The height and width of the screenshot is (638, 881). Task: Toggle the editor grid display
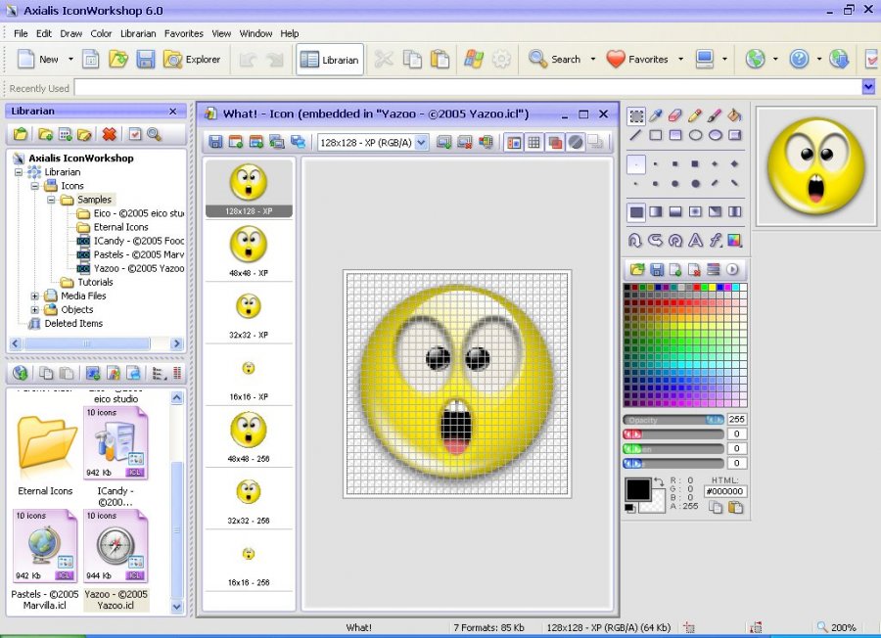point(533,142)
